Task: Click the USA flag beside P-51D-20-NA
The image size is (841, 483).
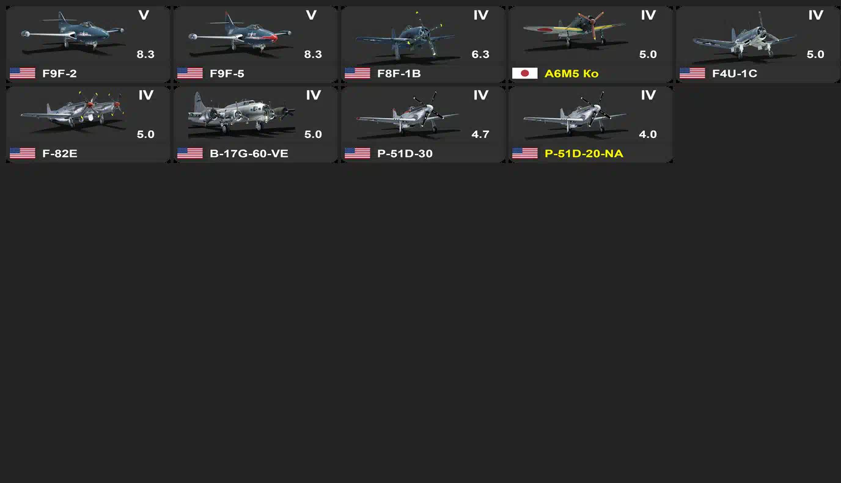Action: [x=524, y=153]
